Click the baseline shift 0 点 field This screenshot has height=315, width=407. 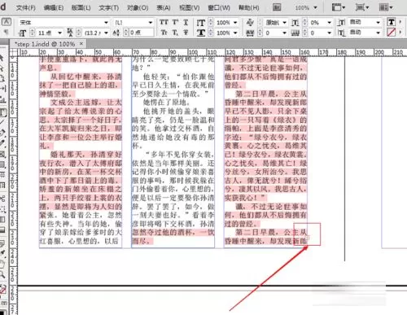coord(141,33)
